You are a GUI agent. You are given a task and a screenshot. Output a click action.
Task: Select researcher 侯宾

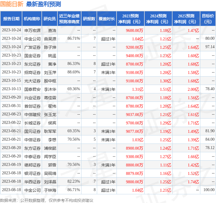click(52, 123)
